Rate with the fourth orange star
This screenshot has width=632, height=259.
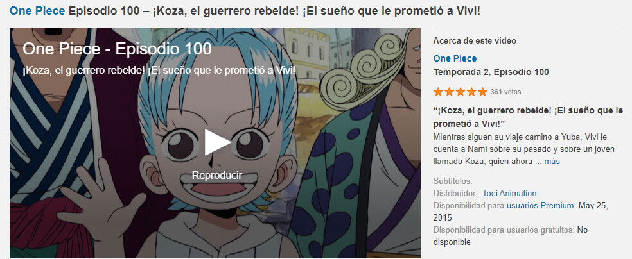click(471, 92)
